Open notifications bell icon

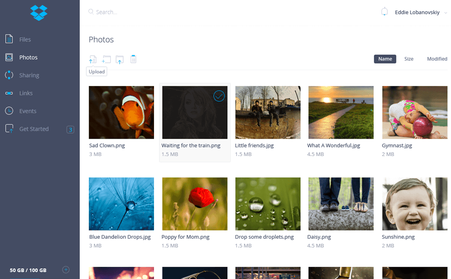tap(384, 12)
